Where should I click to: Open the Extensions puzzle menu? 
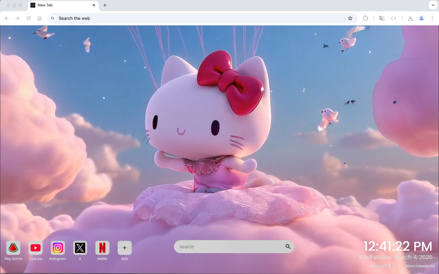click(366, 18)
